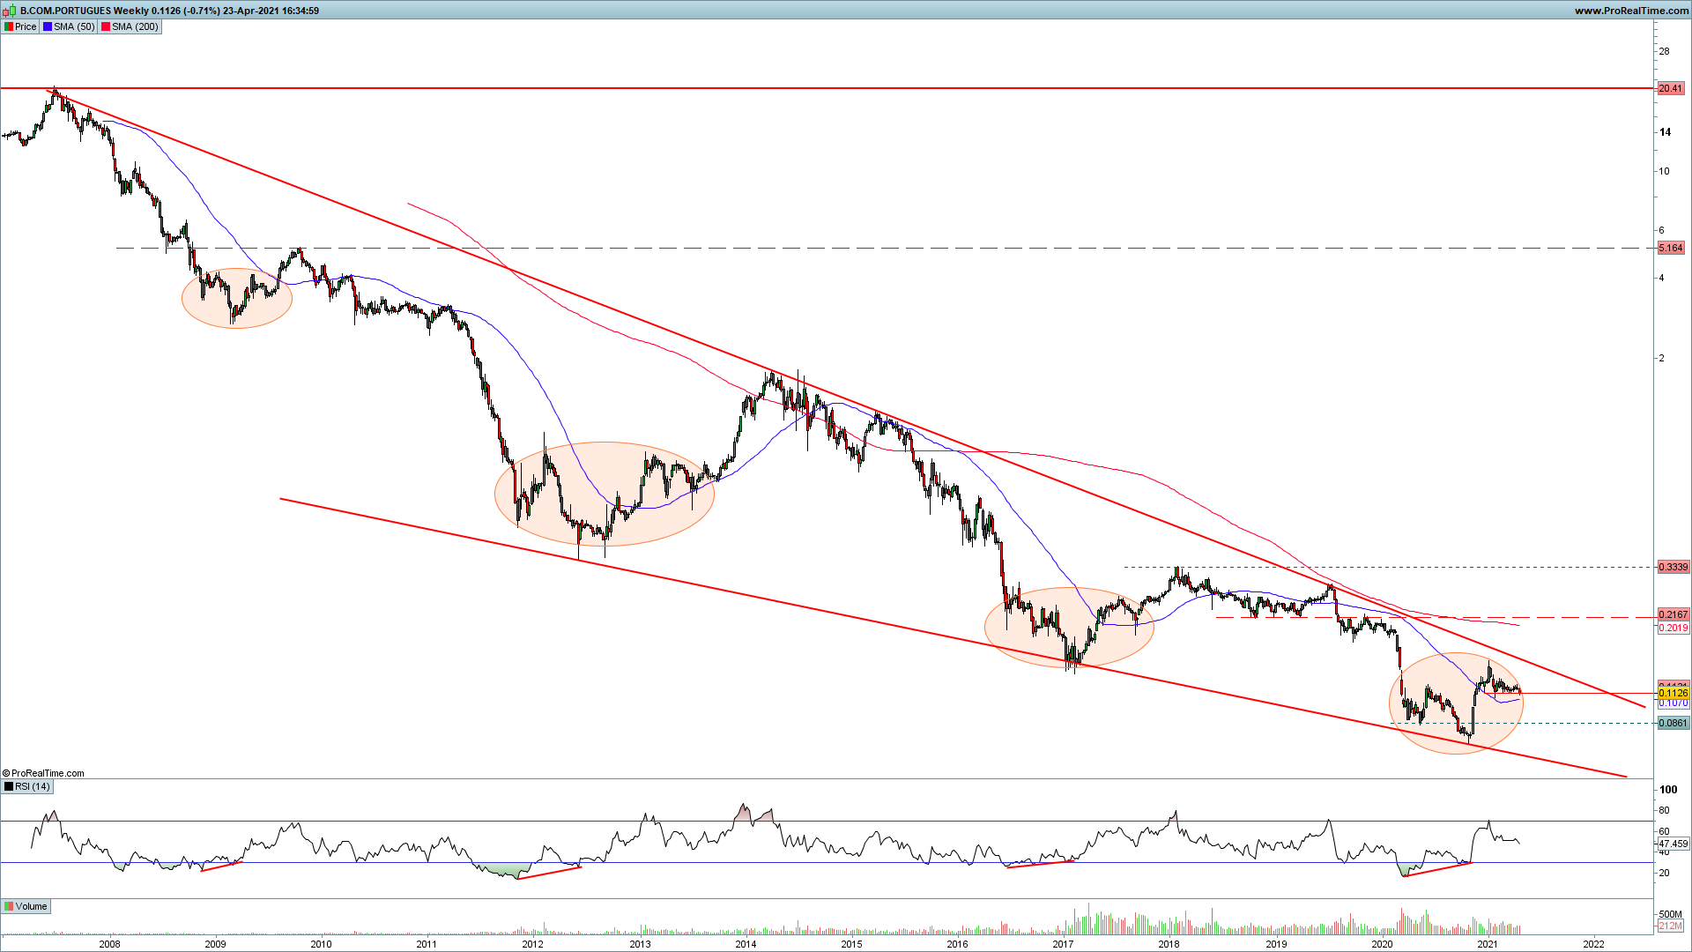
Task: Open the SMA (50) indicator label
Action: point(74,26)
